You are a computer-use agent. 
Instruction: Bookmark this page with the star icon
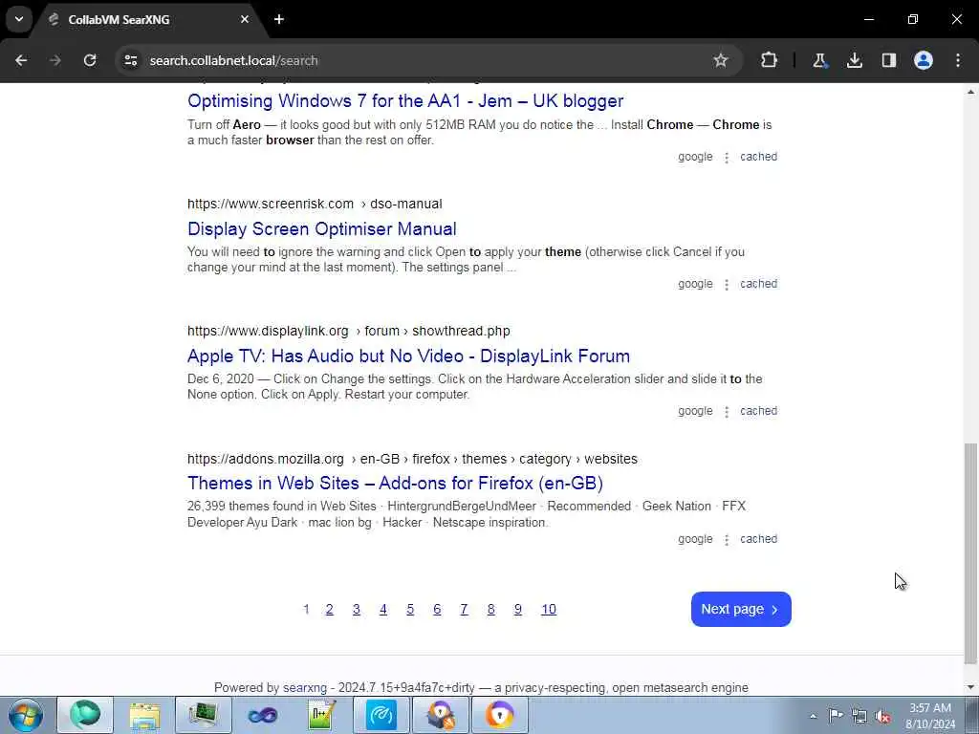tap(721, 60)
